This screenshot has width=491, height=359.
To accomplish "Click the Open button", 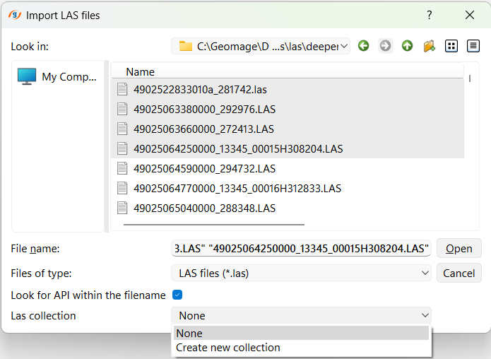I will click(x=459, y=249).
